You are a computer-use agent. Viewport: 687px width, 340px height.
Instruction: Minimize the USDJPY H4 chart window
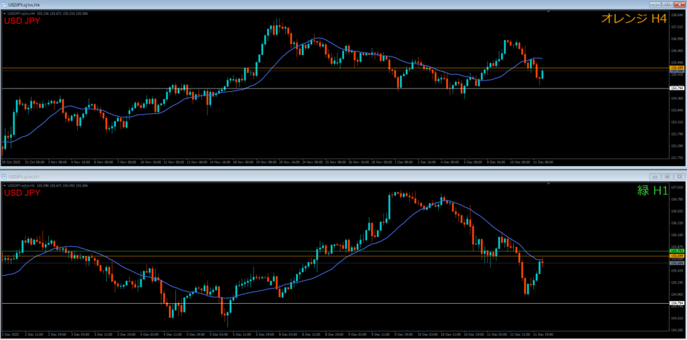[x=656, y=5]
